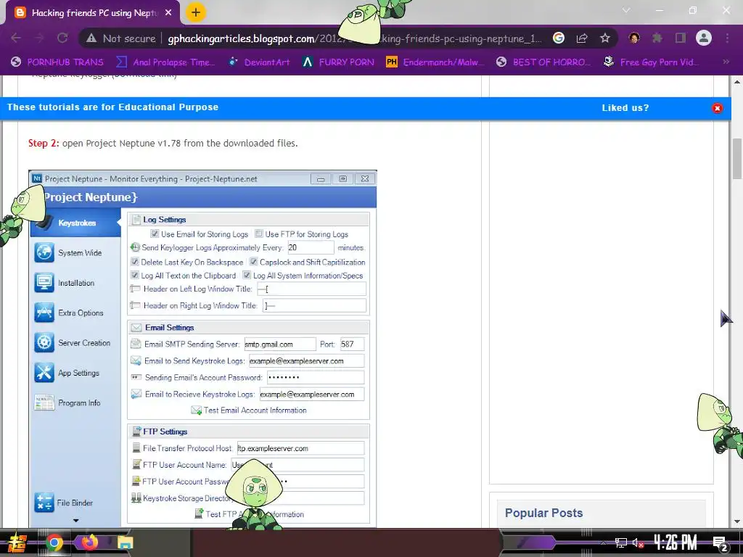743x557 pixels.
Task: Click the Header on Left Log Window Title field
Action: click(x=311, y=289)
